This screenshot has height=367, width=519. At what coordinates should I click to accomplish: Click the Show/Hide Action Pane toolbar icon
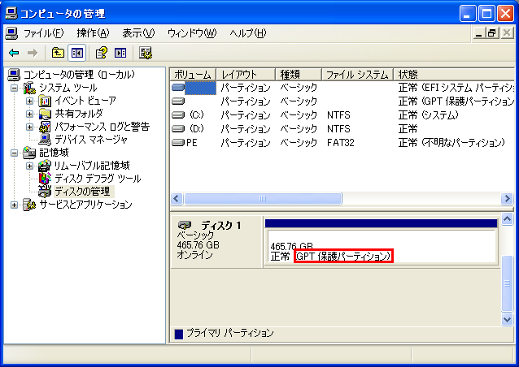point(120,53)
